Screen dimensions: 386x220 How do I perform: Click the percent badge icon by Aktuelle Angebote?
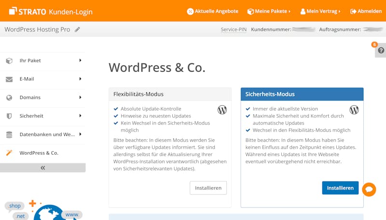[x=190, y=12]
